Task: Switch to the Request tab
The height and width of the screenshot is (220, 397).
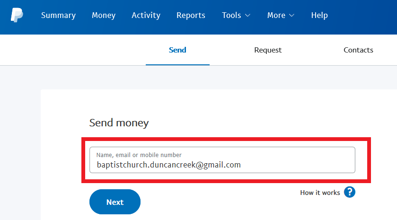Action: pos(268,50)
